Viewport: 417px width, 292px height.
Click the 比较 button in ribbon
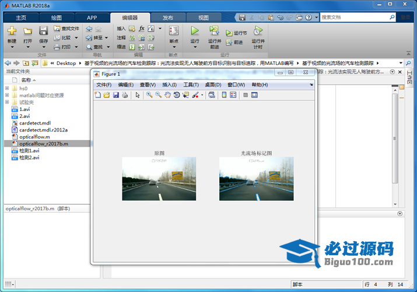65,37
